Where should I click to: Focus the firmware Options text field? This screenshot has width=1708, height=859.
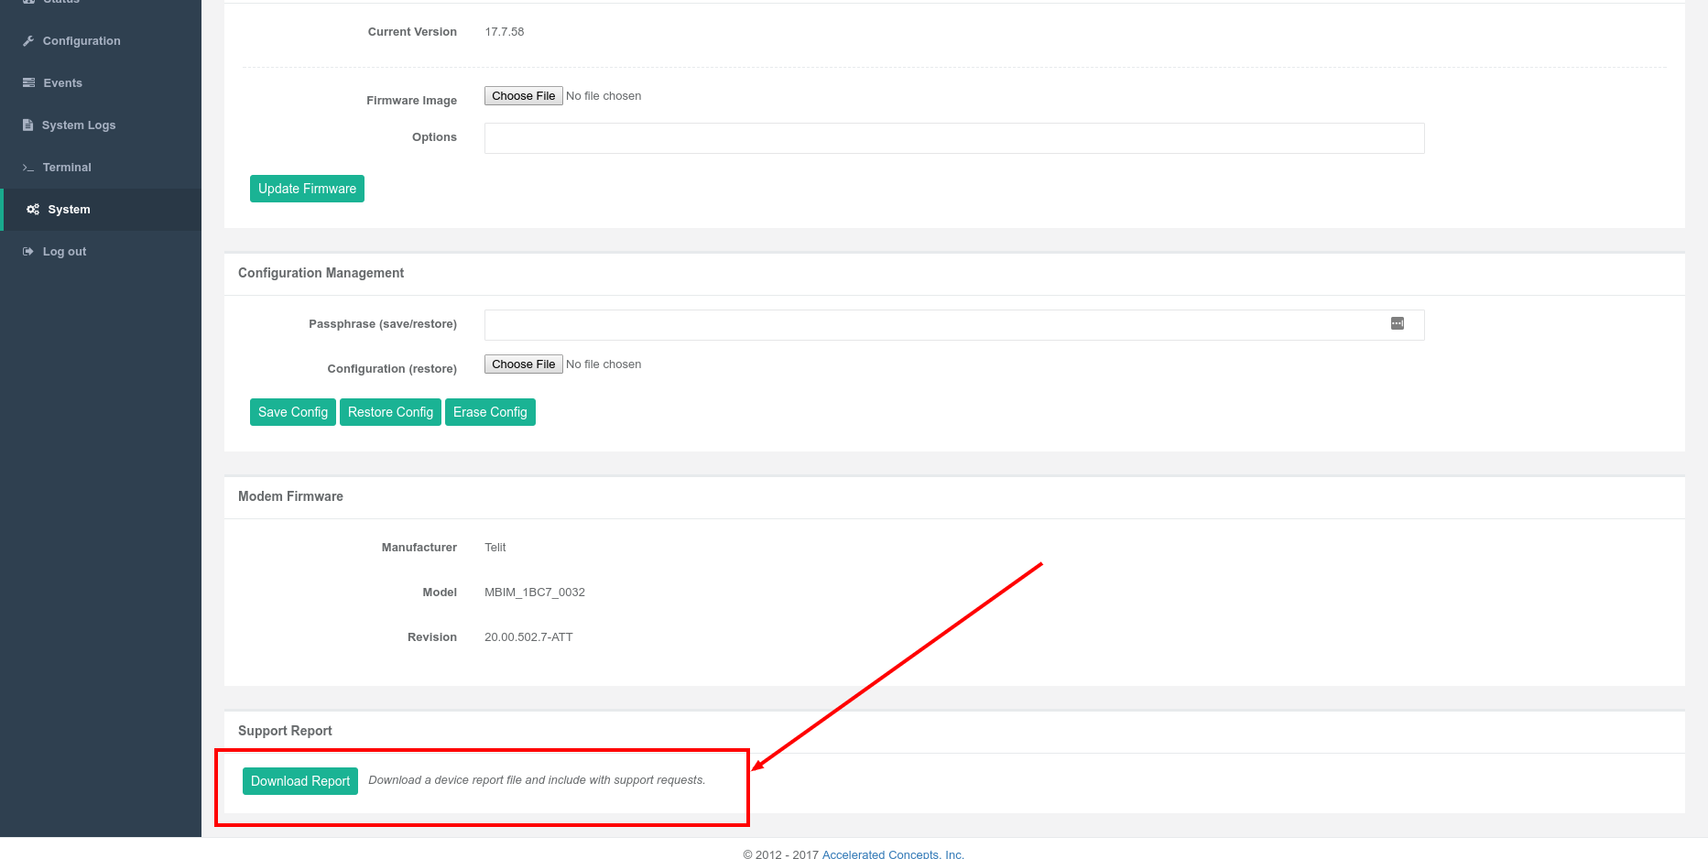953,138
